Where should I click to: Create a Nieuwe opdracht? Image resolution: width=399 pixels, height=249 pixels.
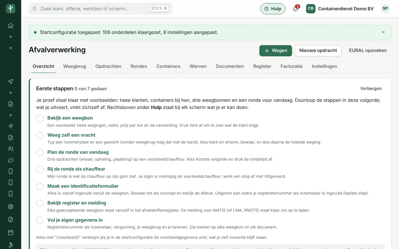tap(318, 51)
